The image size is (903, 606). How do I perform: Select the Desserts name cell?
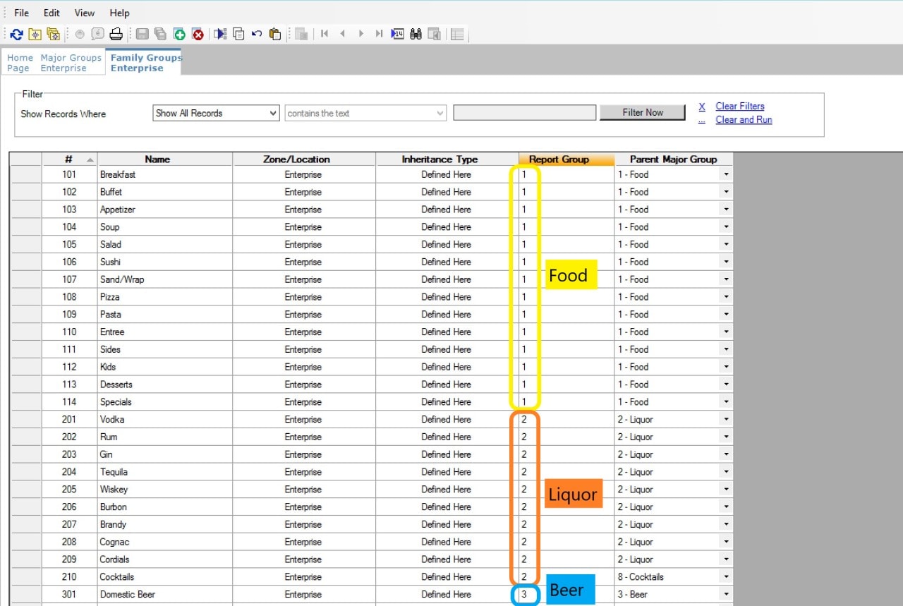(164, 384)
